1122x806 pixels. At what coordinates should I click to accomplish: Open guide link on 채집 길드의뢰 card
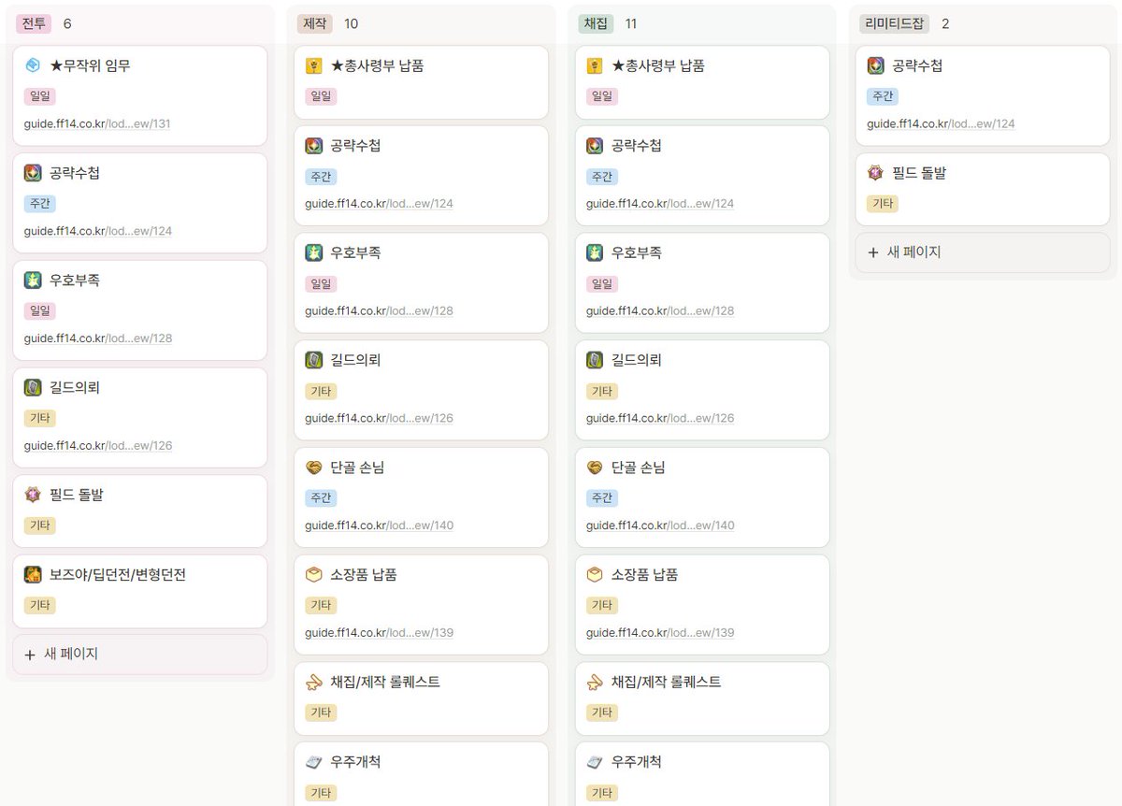point(660,419)
